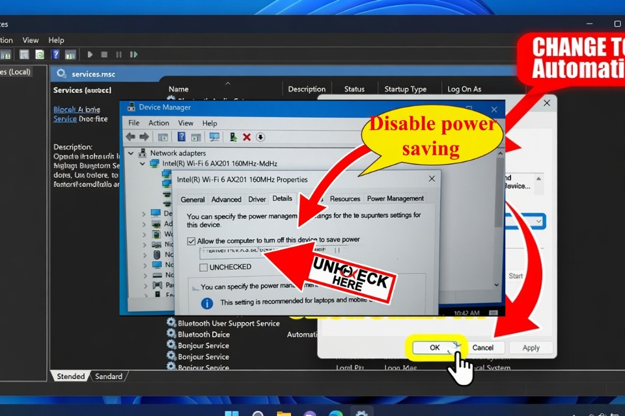Switch to the Power Management tab
Image resolution: width=625 pixels, height=416 pixels.
point(395,198)
